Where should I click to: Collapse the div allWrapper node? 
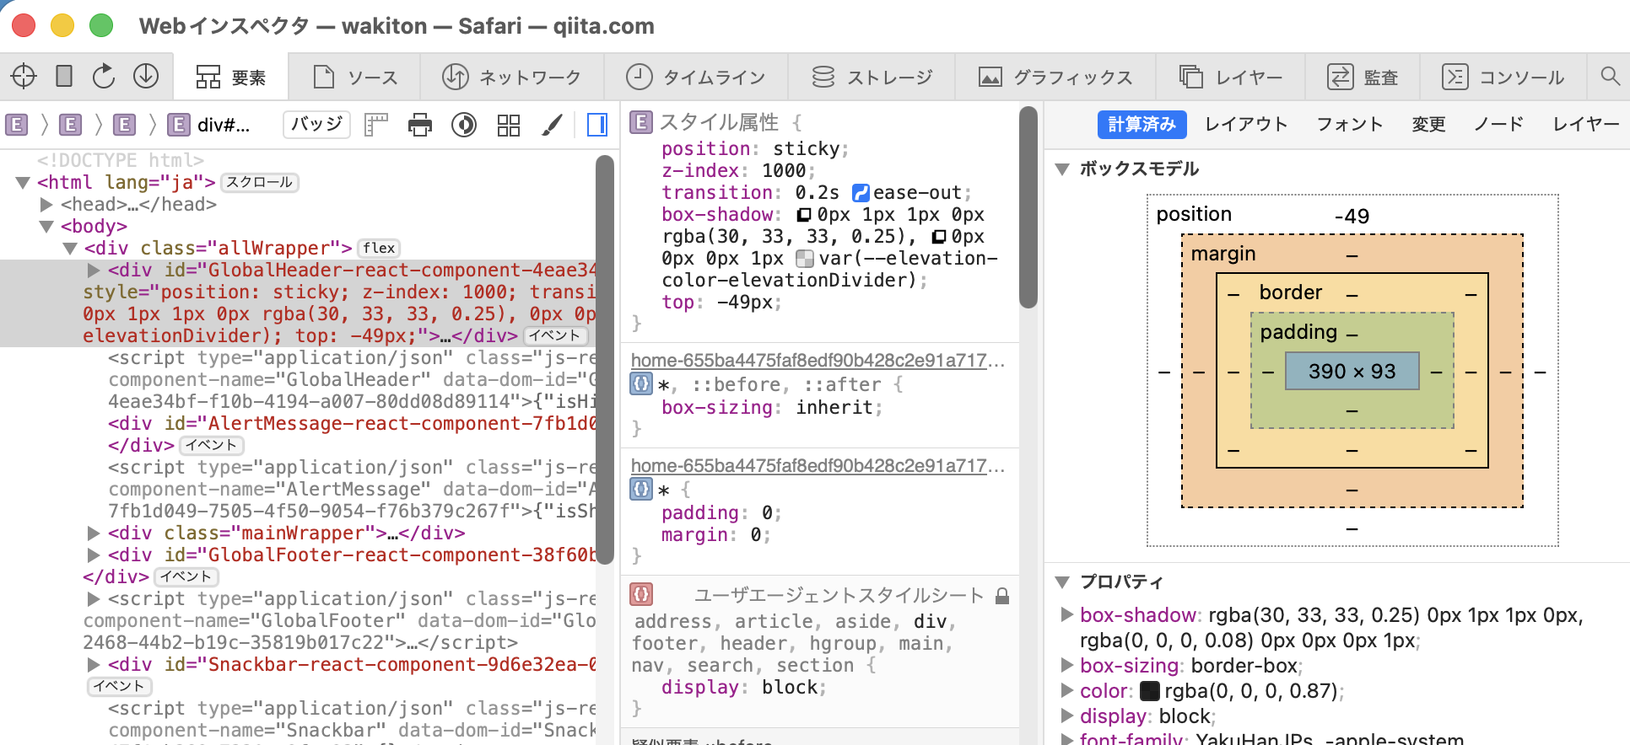[x=70, y=249]
